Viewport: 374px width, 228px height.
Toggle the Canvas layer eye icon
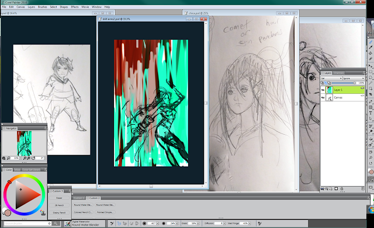click(323, 97)
